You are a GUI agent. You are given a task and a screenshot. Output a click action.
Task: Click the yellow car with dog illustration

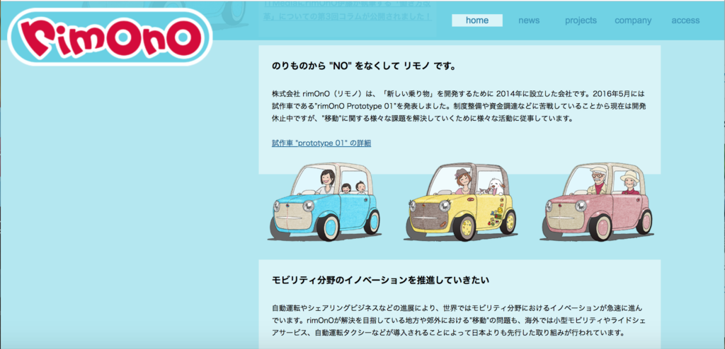coord(460,202)
